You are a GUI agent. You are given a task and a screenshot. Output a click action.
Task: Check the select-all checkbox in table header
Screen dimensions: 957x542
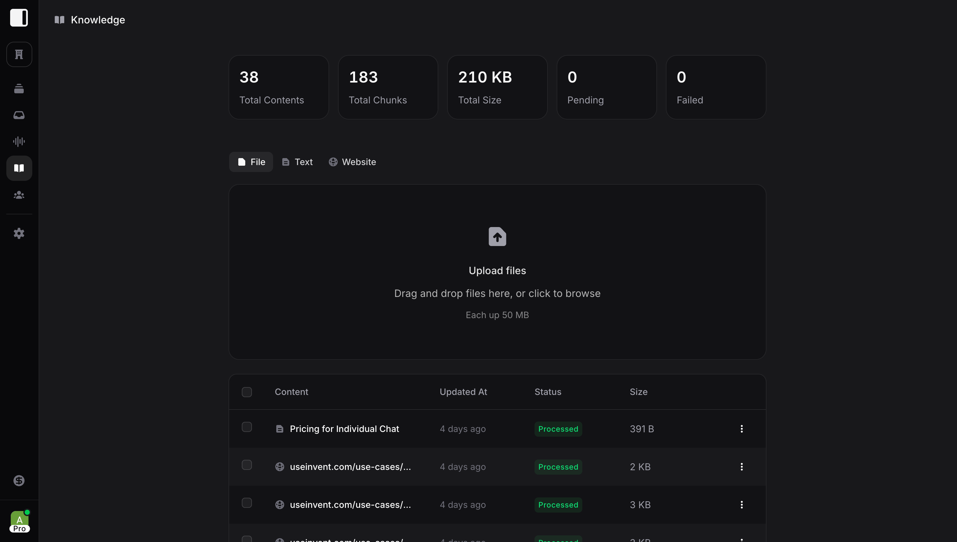point(247,392)
